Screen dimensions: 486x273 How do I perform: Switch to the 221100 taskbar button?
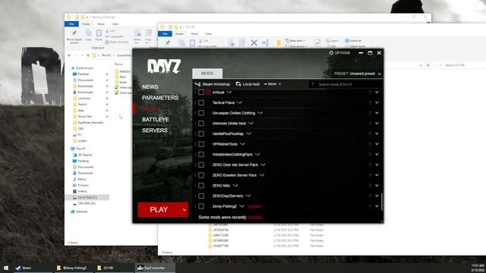[114, 268]
